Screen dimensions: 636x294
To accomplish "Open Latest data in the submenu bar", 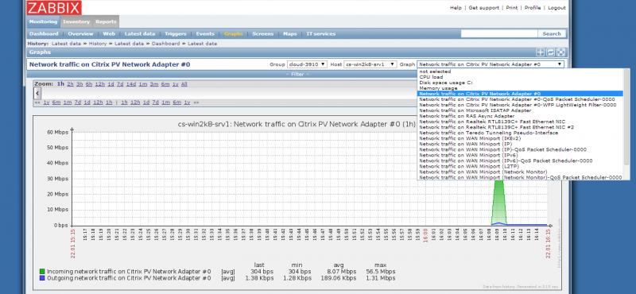I will pos(140,34).
